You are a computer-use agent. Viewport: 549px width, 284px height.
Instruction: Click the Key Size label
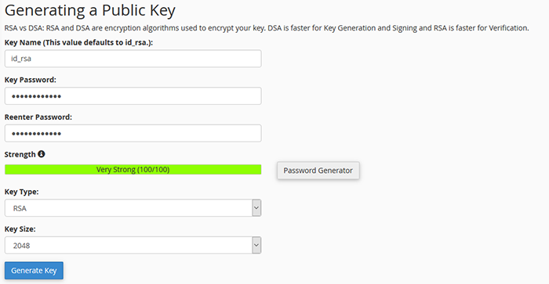(20, 229)
